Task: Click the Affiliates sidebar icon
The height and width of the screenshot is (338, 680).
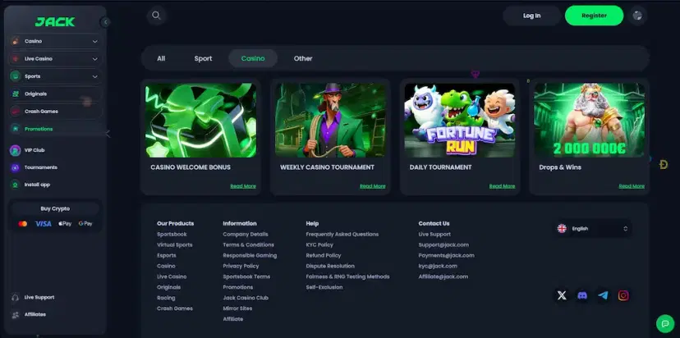Action: coord(15,314)
